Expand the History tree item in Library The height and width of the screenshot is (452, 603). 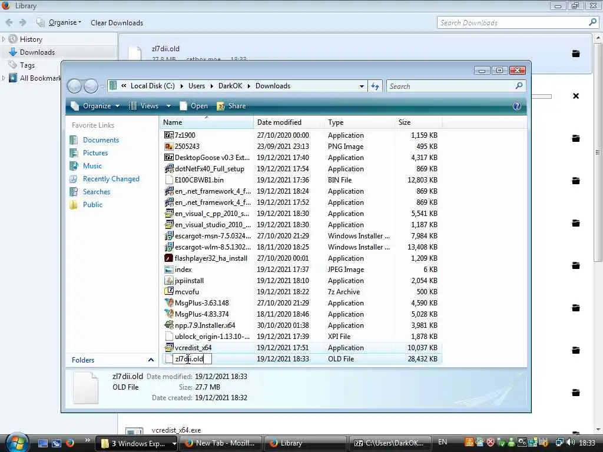[x=4, y=39]
